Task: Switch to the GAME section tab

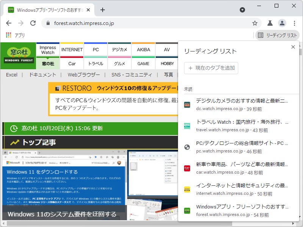Action: pos(143,64)
